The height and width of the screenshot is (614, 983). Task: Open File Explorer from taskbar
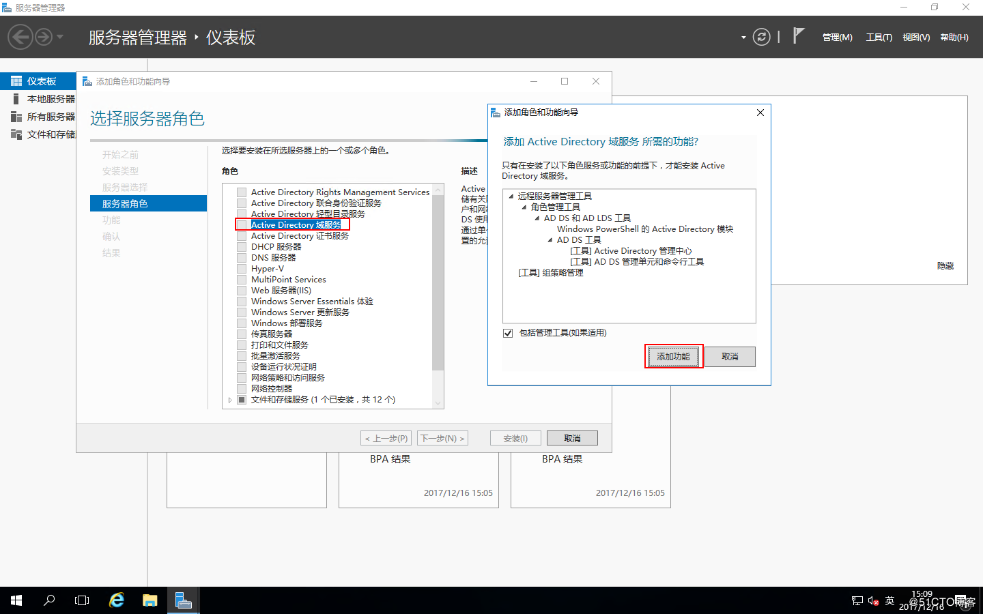[x=150, y=600]
